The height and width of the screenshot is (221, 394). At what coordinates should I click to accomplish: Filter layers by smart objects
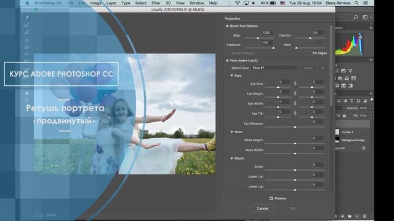click(x=365, y=101)
